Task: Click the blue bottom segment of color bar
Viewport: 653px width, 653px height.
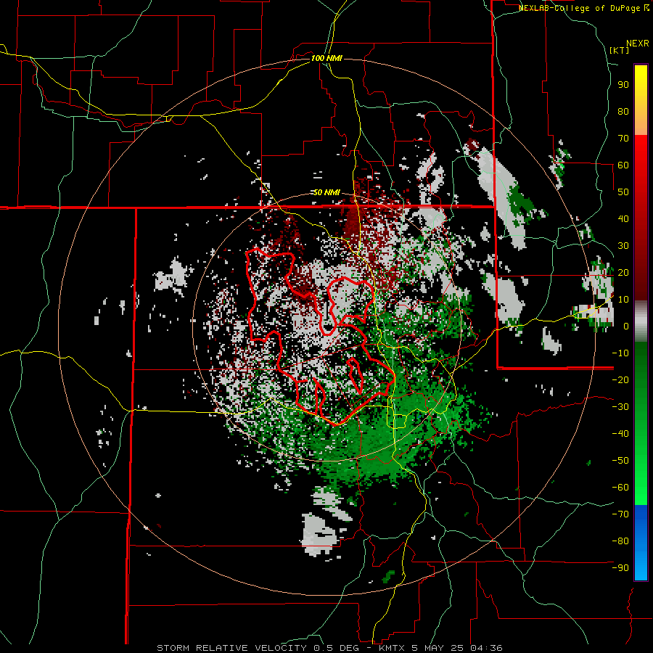Action: (x=641, y=543)
